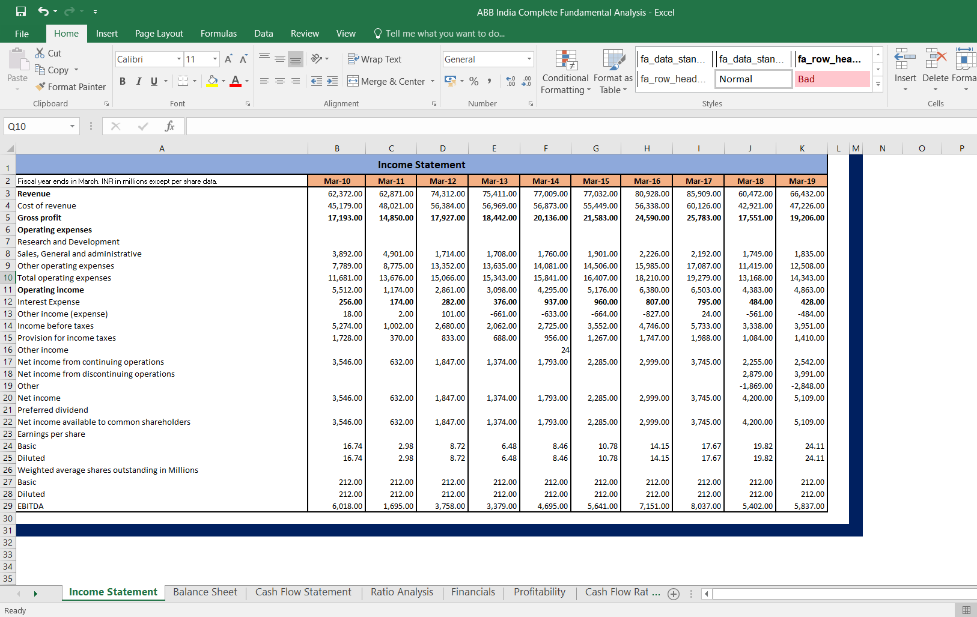Toggle Underline formatting
This screenshot has height=617, width=977.
(x=154, y=81)
